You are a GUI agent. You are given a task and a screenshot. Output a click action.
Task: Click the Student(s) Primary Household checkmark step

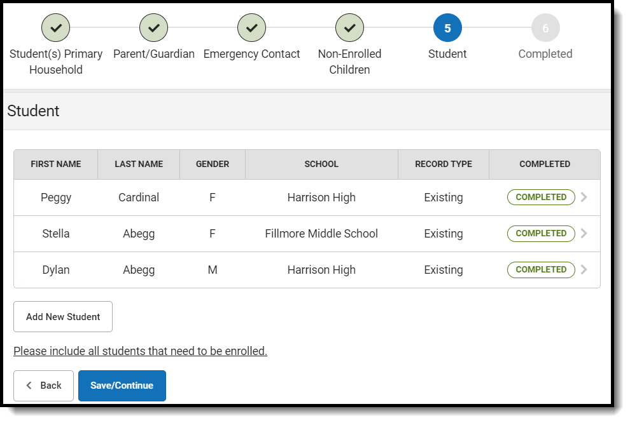click(56, 28)
